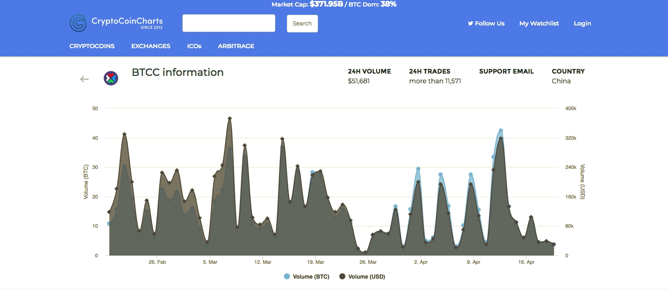Click the last data point on the chart
The height and width of the screenshot is (305, 668).
(554, 244)
